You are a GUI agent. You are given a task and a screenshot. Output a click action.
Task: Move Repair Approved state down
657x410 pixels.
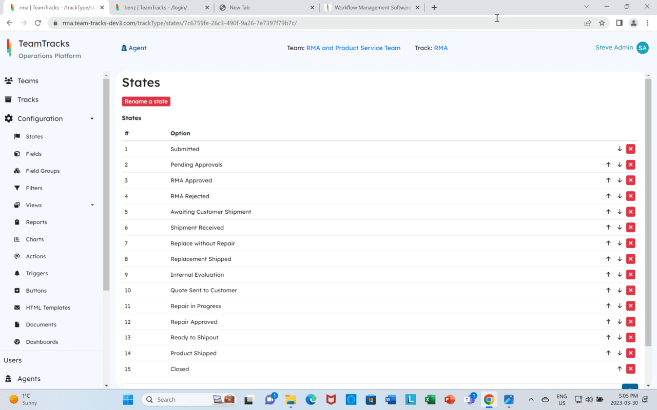click(x=620, y=322)
